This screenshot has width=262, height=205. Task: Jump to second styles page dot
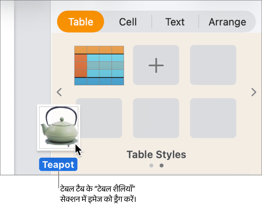click(x=161, y=166)
